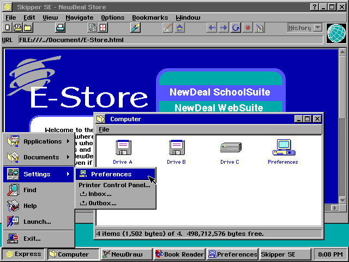This screenshot has width=349, height=262.
Task: Expand the Applications submenu in Express menu
Action: [38, 141]
